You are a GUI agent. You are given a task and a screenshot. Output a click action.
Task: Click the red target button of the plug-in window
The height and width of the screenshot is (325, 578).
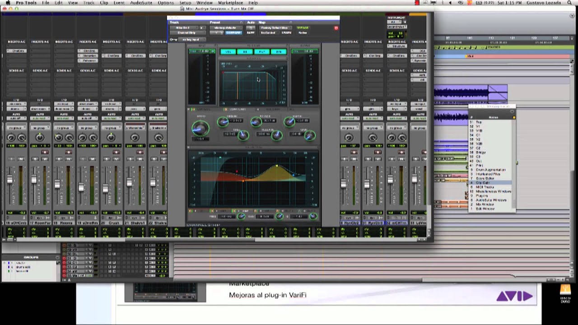click(x=336, y=28)
